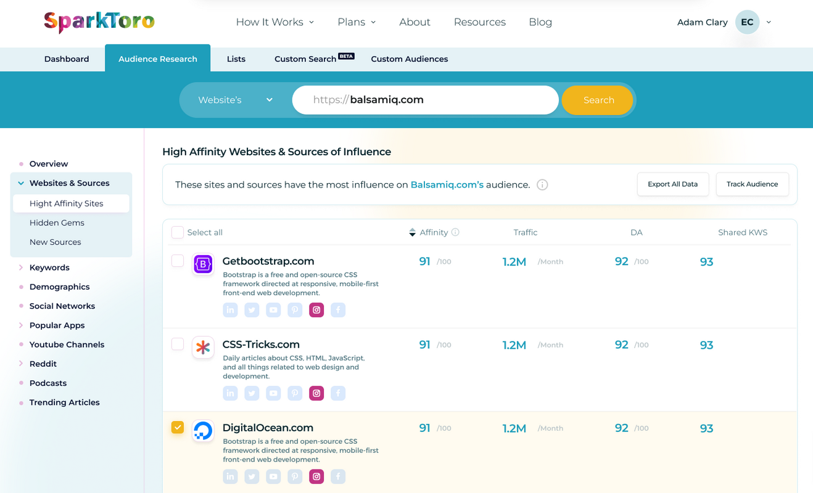Open the Custom Search beta tab

[x=314, y=59]
